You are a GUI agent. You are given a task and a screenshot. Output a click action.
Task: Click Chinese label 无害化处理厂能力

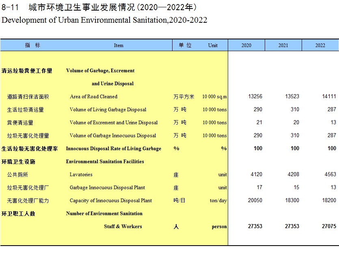click(x=28, y=201)
